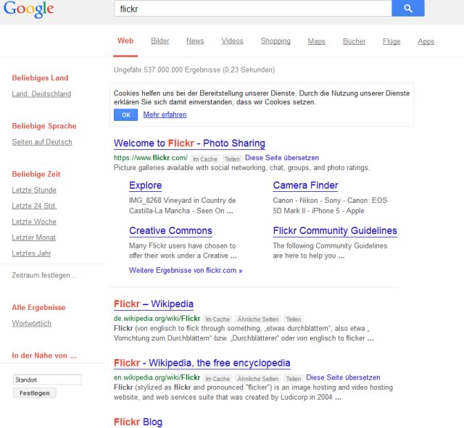
Task: Open the Explore sitelink
Action: click(x=145, y=185)
